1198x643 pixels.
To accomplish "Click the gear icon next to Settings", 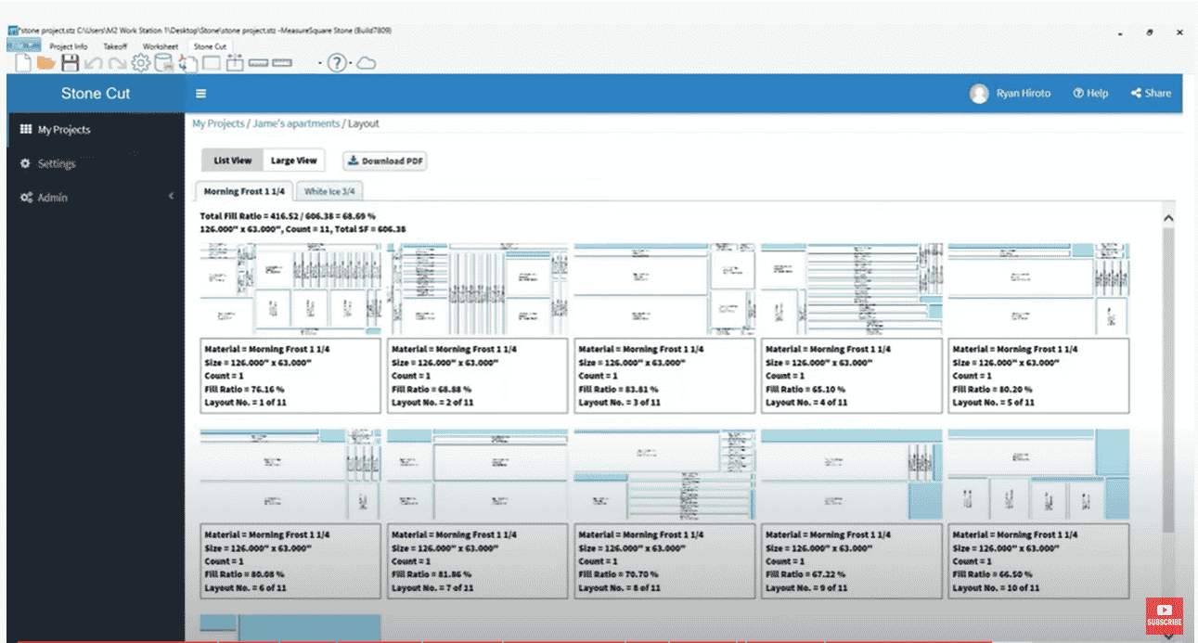I will [x=26, y=163].
